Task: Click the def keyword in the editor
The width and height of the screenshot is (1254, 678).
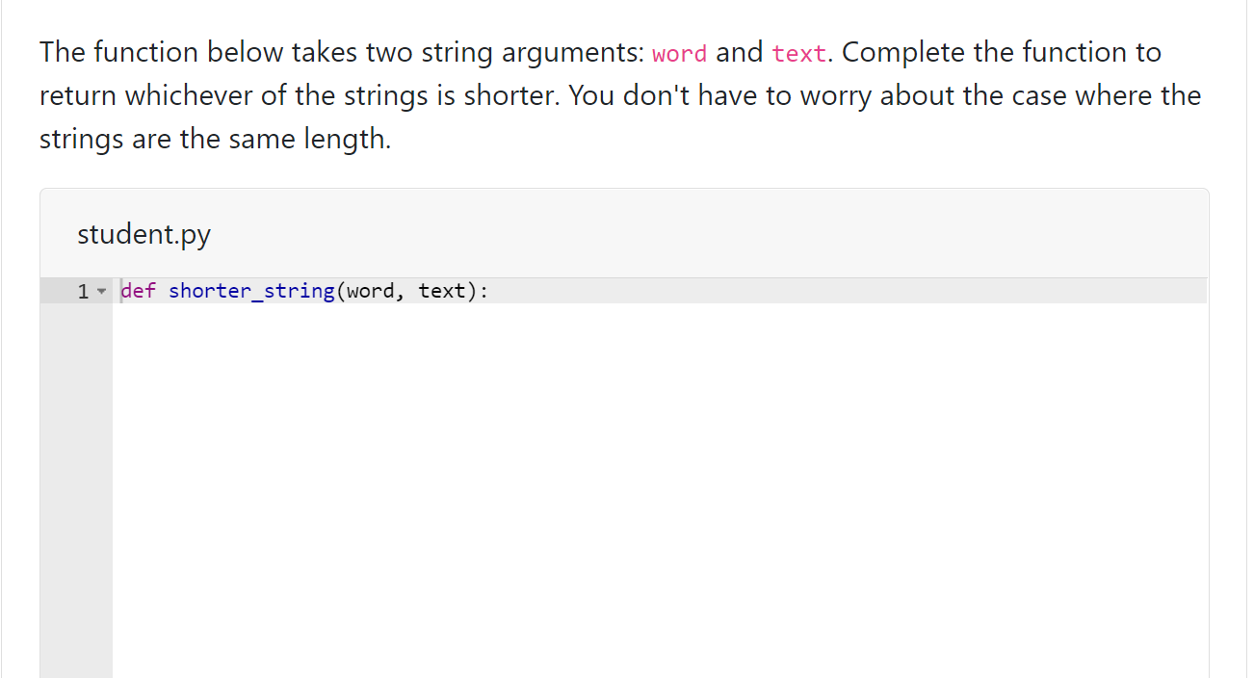Action: [137, 290]
